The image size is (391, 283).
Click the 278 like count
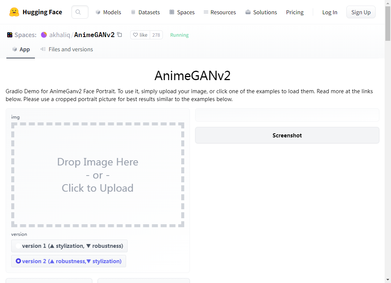coord(156,35)
